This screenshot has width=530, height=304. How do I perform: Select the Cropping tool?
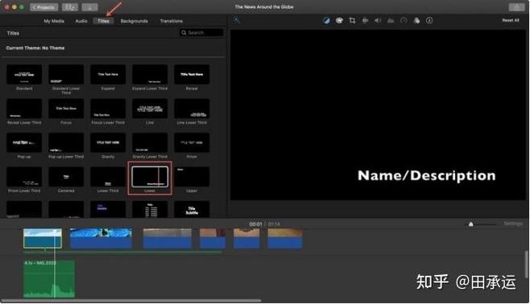pos(352,21)
